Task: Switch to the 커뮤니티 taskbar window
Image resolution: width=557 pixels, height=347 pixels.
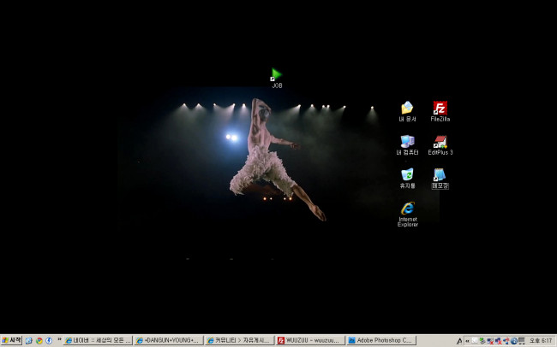Action: point(239,340)
